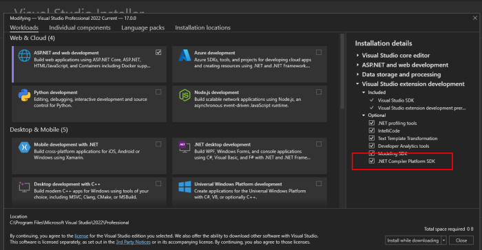The height and width of the screenshot is (250, 482).
Task: Toggle .NET Compiler Platform SDK checkbox
Action: (x=372, y=161)
